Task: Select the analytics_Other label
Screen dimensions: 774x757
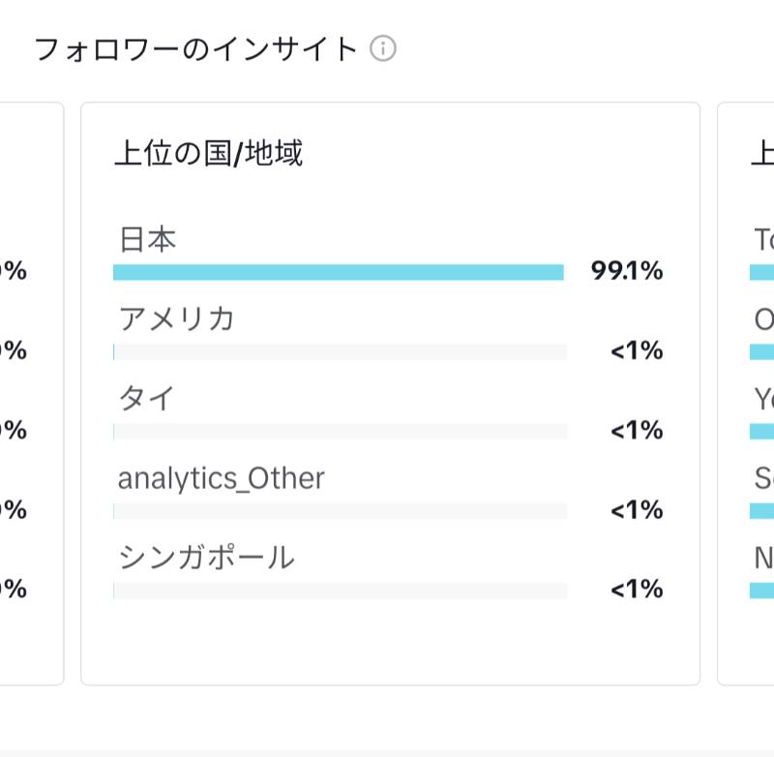Action: [x=222, y=478]
